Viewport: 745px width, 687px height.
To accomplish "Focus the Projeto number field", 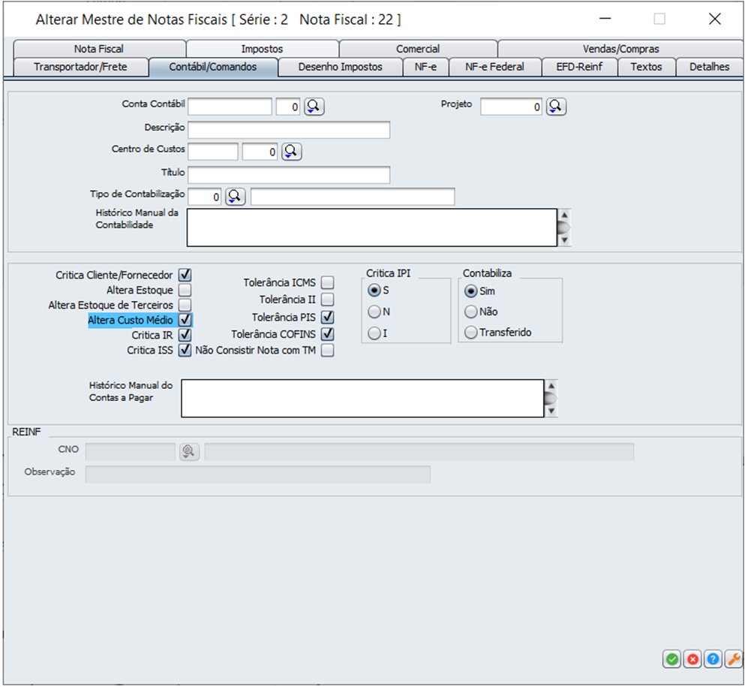I will click(511, 107).
